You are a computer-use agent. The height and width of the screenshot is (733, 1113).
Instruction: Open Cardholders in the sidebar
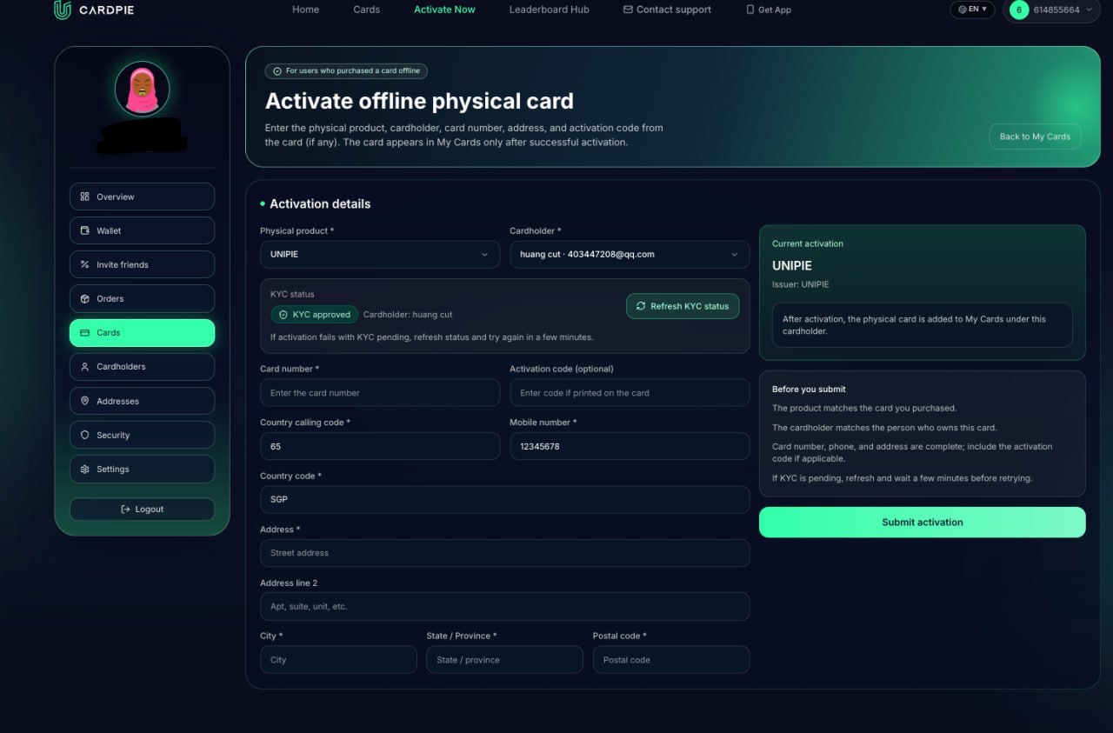142,367
